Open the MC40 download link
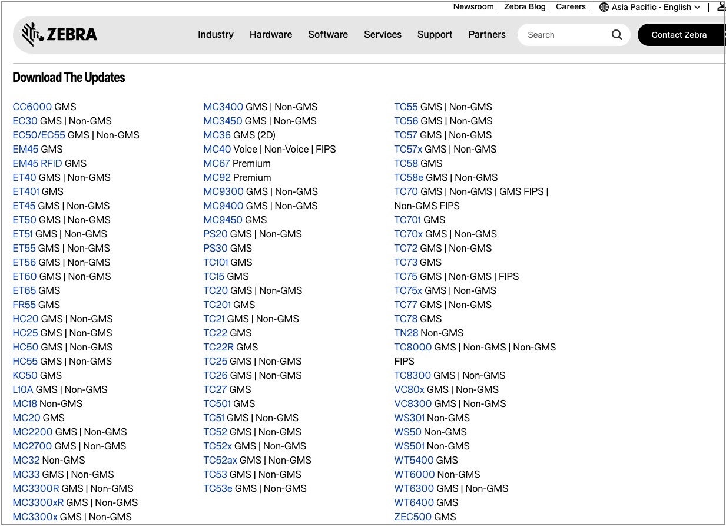The image size is (726, 526). tap(217, 149)
